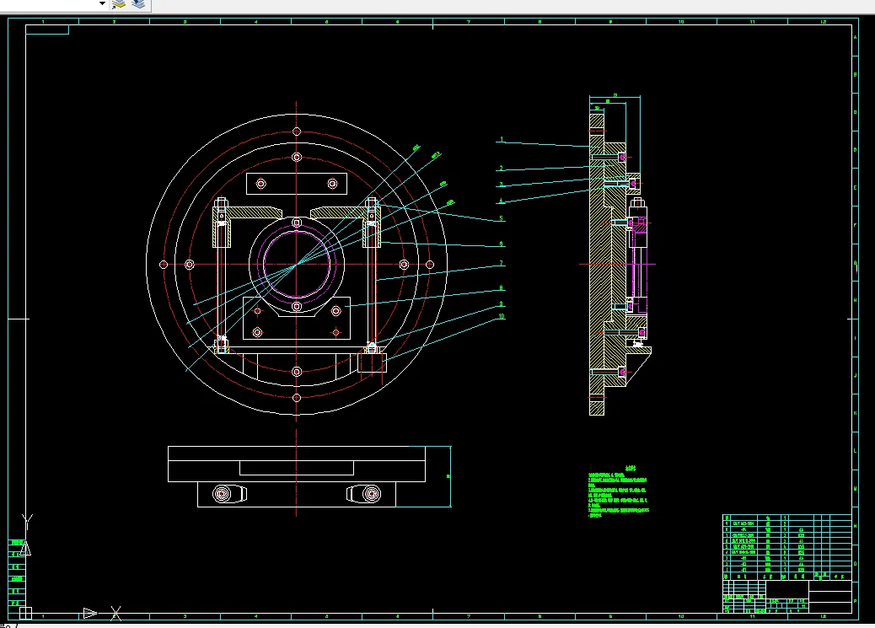Select the green technical requirements notes block

(618, 491)
